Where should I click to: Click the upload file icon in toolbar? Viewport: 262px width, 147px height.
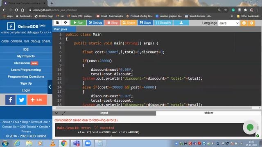[x=65, y=22]
